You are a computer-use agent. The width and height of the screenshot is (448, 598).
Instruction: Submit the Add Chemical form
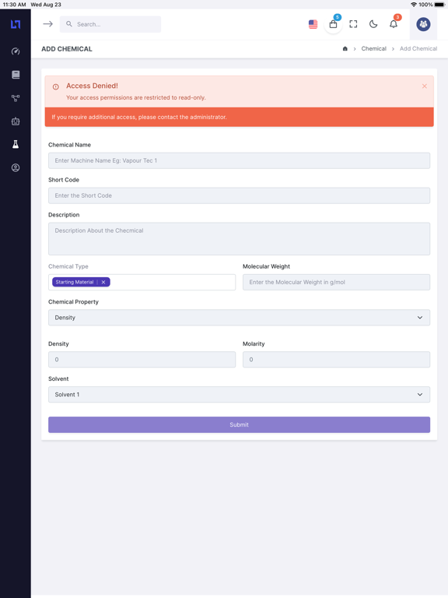(240, 424)
